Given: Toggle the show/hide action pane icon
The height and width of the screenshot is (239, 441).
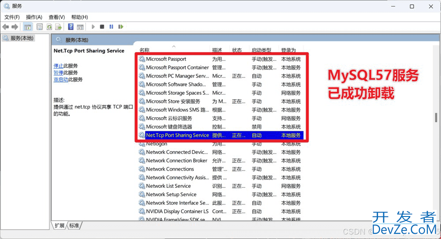Looking at the screenshot, I should click(x=80, y=27).
